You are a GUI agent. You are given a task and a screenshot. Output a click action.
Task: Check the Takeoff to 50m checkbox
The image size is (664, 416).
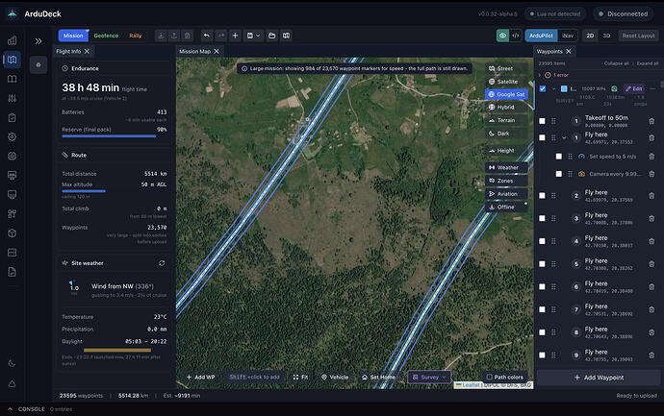coord(542,121)
